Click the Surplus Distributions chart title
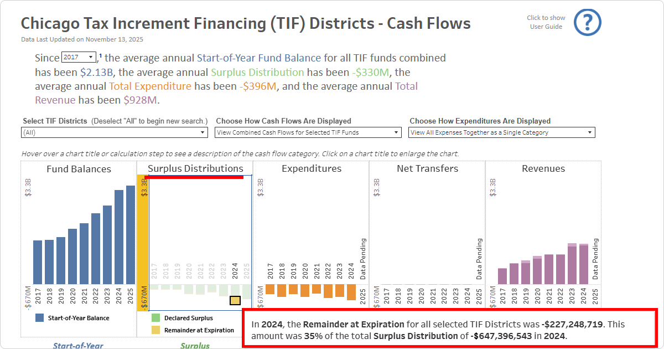Viewport: 664px width, 349px height. [194, 168]
